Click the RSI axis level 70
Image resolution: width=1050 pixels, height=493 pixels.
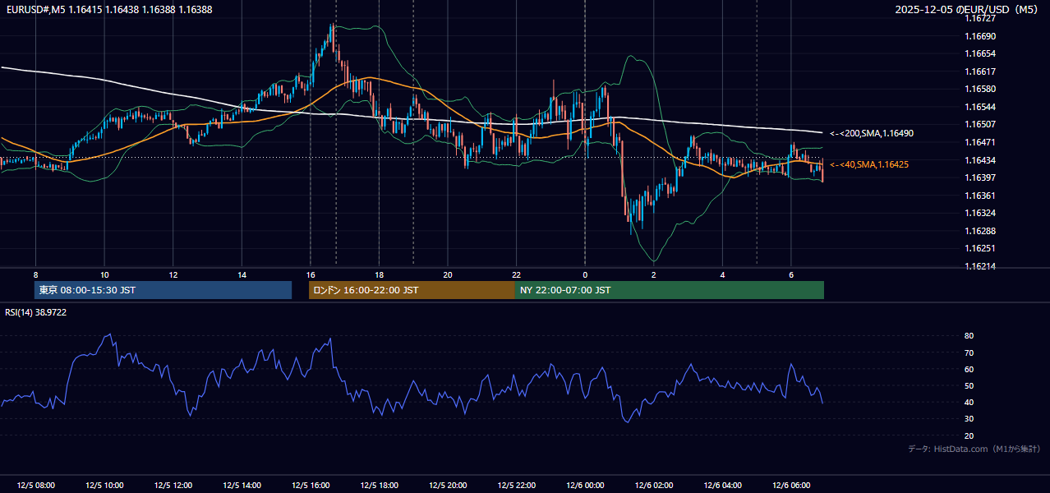[x=969, y=352]
